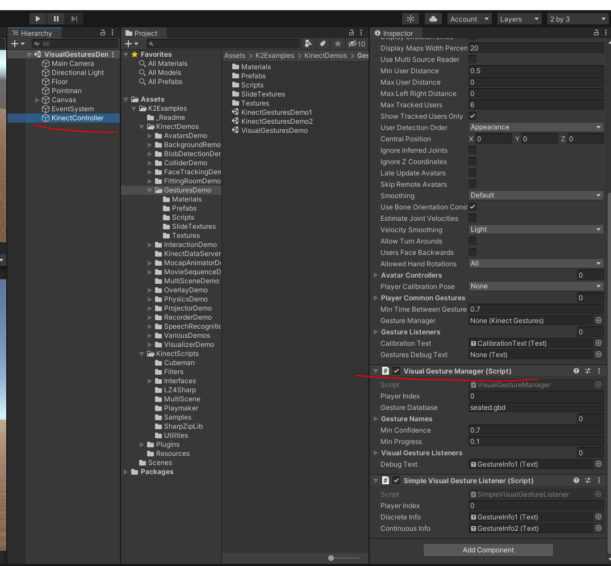The height and width of the screenshot is (566, 611).
Task: Open the Smoothing dropdown
Action: 536,195
